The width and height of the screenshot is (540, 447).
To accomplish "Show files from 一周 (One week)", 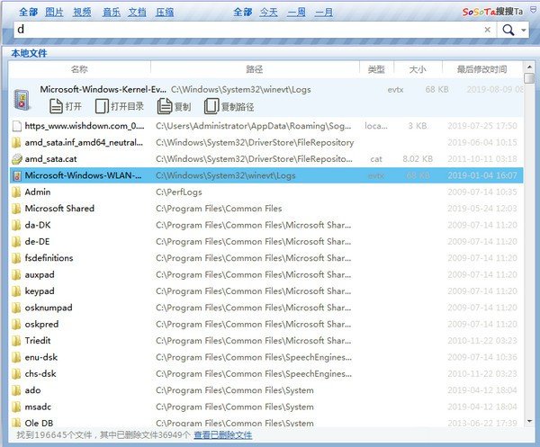I will [296, 12].
